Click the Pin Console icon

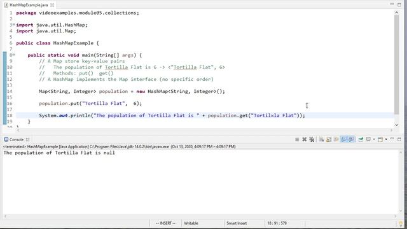point(361,140)
